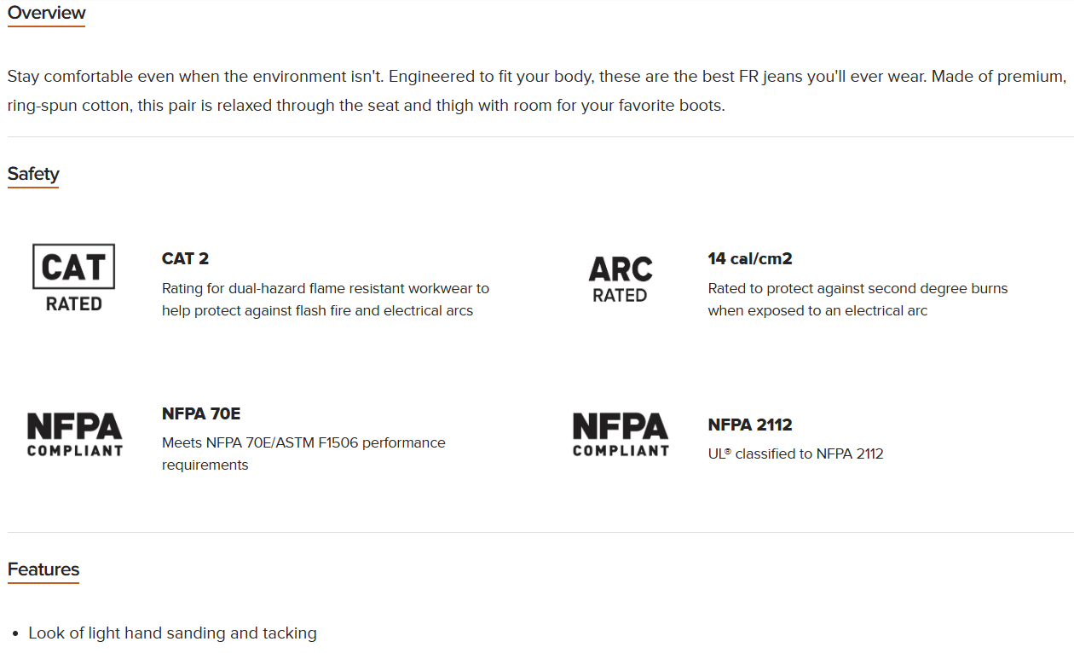The height and width of the screenshot is (653, 1074).
Task: Click the ASTM F1506 performance requirements text
Action: coord(303,454)
